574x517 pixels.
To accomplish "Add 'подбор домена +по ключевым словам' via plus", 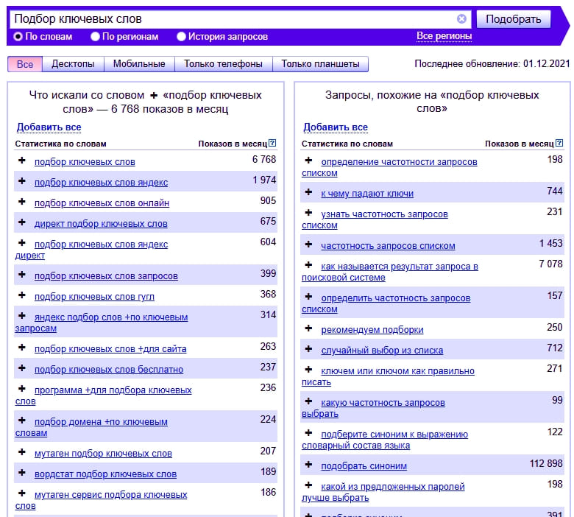I will click(x=22, y=421).
